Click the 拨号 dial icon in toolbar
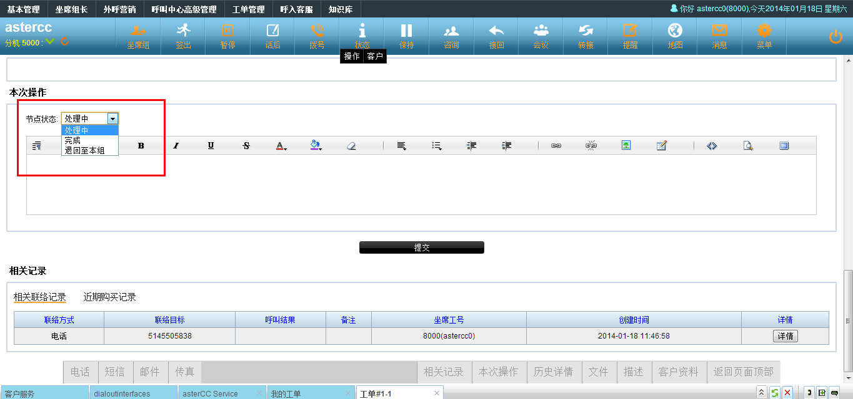The height and width of the screenshot is (399, 853). click(317, 36)
